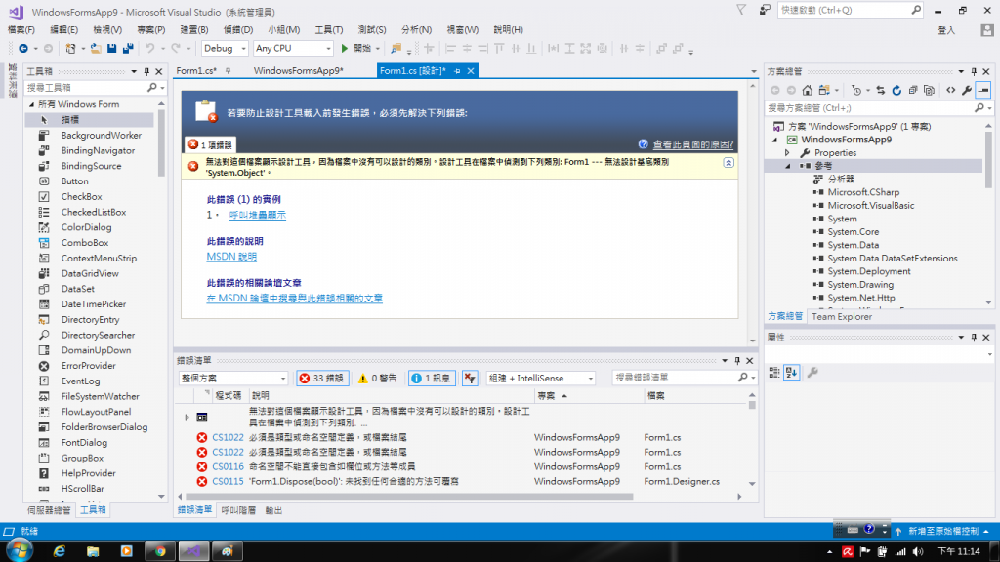The height and width of the screenshot is (562, 1000).
Task: Click Collapse All icon in Solution Explorer
Action: coord(913,91)
